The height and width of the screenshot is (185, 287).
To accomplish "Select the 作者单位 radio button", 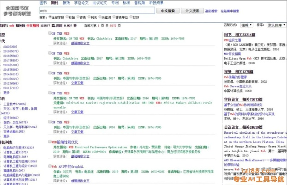I will (114, 17).
